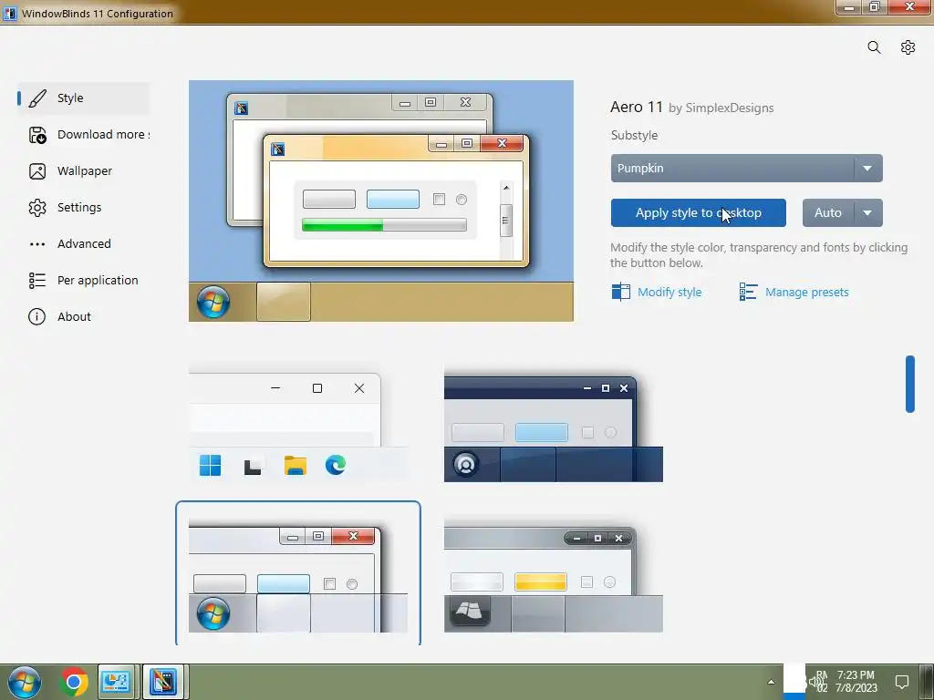Open the gear settings icon at top right

908,47
